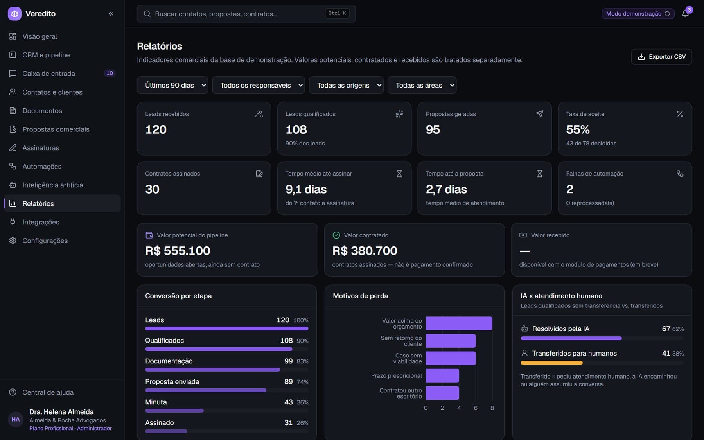Collapse the sidebar with double chevron
The width and height of the screenshot is (704, 440).
coord(111,14)
